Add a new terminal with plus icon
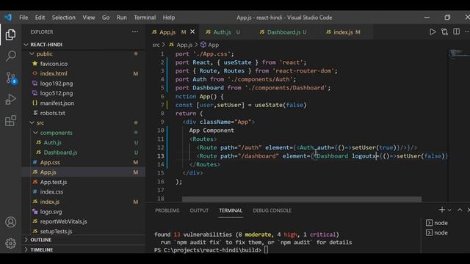Viewport: 470px width, 264px height. [x=442, y=210]
